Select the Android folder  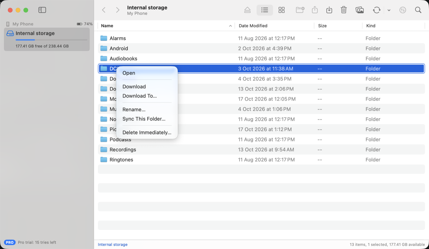(x=261, y=48)
